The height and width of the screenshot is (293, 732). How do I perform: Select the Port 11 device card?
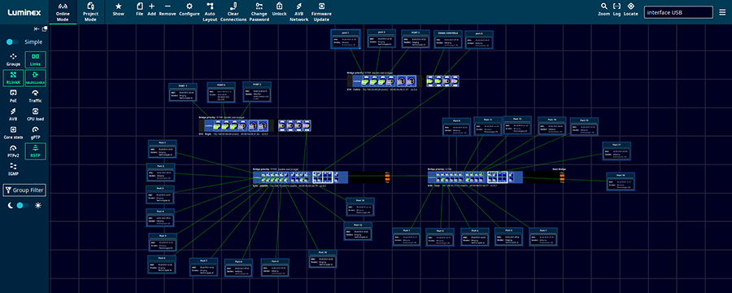[x=488, y=126]
